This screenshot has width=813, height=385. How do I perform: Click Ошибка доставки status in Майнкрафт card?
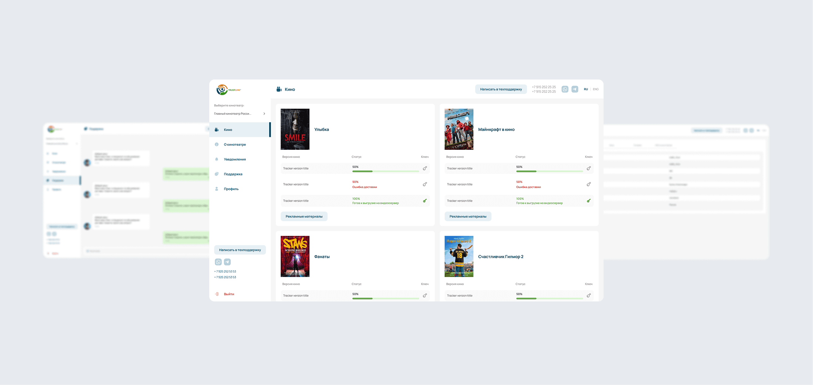tap(528, 187)
